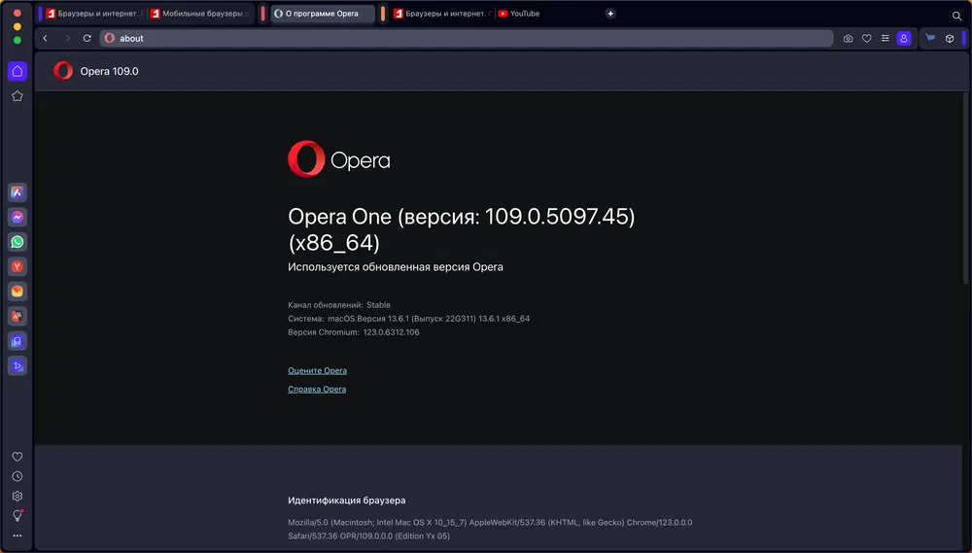Screen dimensions: 972x553
Task: Click the 'Opera 109.0' page header text
Action: tap(109, 71)
